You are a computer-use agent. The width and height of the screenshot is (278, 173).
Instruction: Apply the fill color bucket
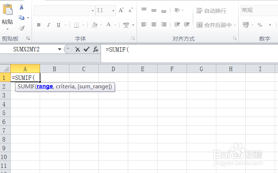point(95,25)
